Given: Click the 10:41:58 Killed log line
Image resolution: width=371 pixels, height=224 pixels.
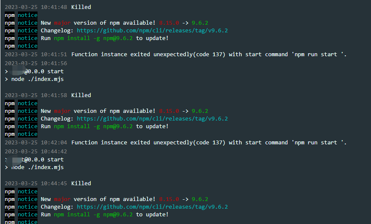Looking at the screenshot, I should click(48, 95).
